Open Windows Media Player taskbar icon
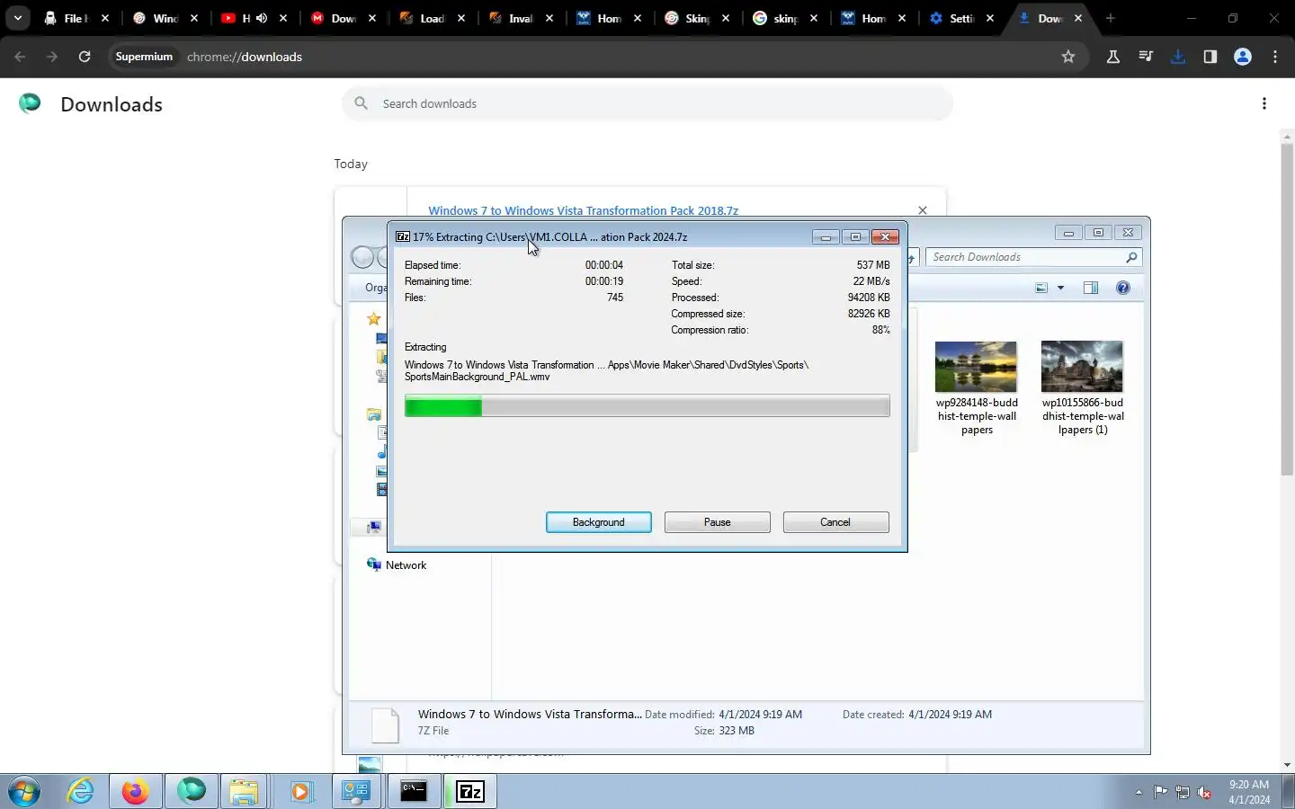The image size is (1295, 809). pos(299,792)
